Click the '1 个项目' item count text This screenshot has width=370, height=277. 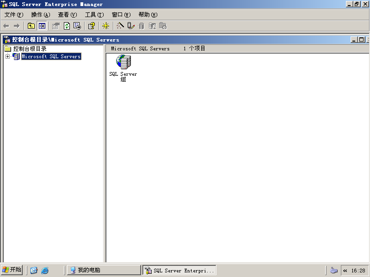point(194,48)
